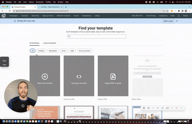The height and width of the screenshot is (124, 192).
Task: Switch to Layout templates tab
Action: click(x=50, y=43)
